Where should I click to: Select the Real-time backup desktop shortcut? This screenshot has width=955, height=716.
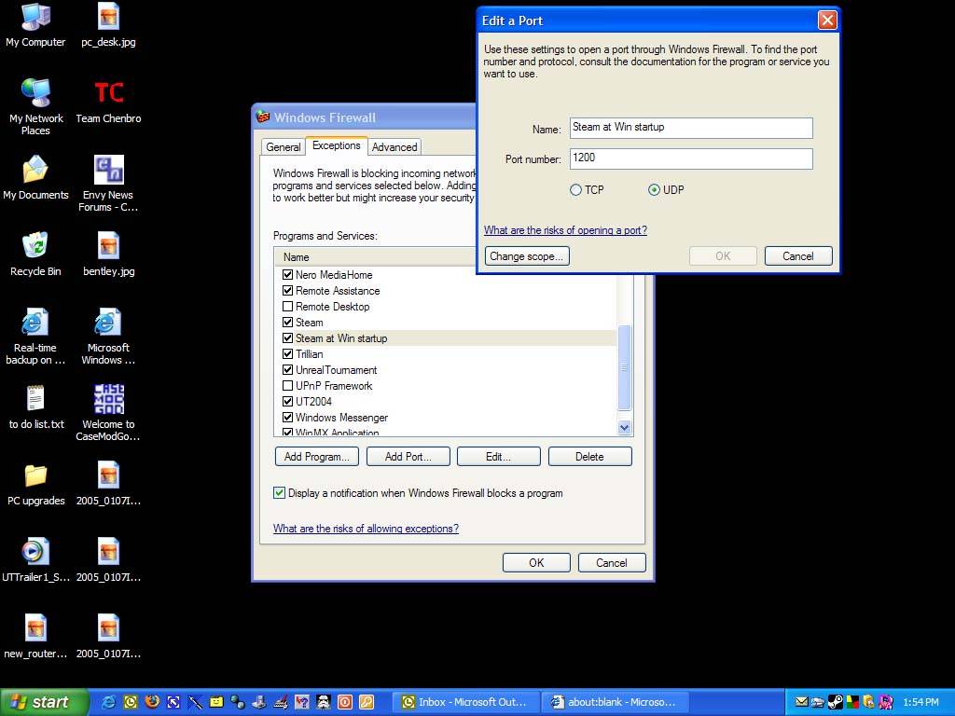(x=35, y=337)
